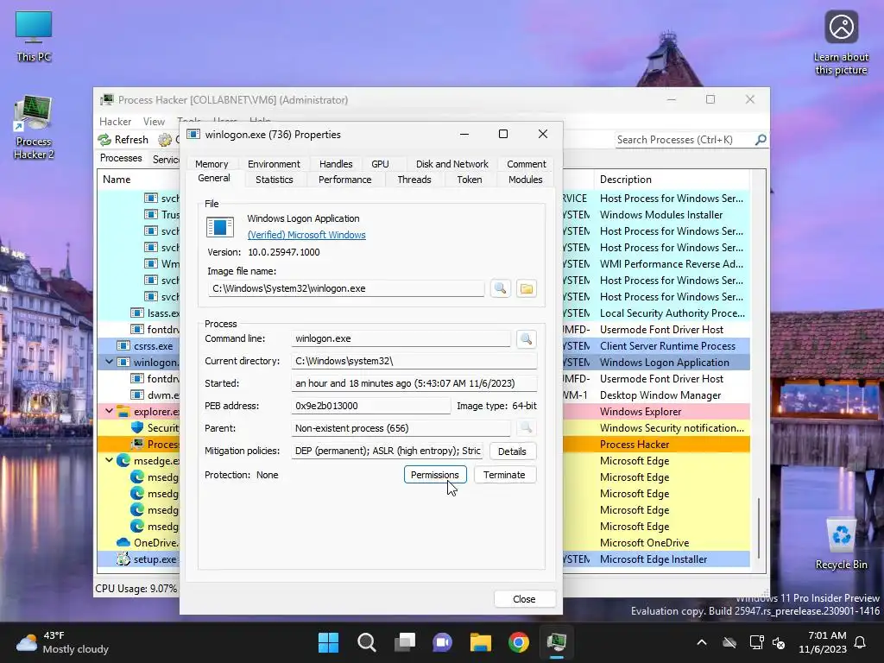Click the search magnifier in Search Processes box
Image resolution: width=884 pixels, height=663 pixels.
761,139
